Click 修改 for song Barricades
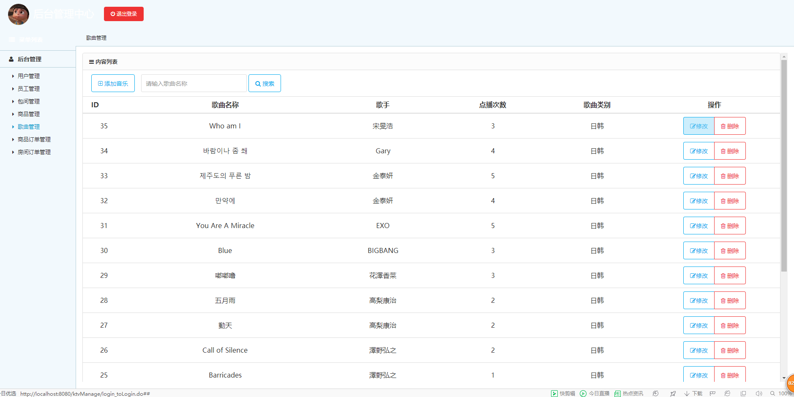The width and height of the screenshot is (794, 397). (x=699, y=375)
